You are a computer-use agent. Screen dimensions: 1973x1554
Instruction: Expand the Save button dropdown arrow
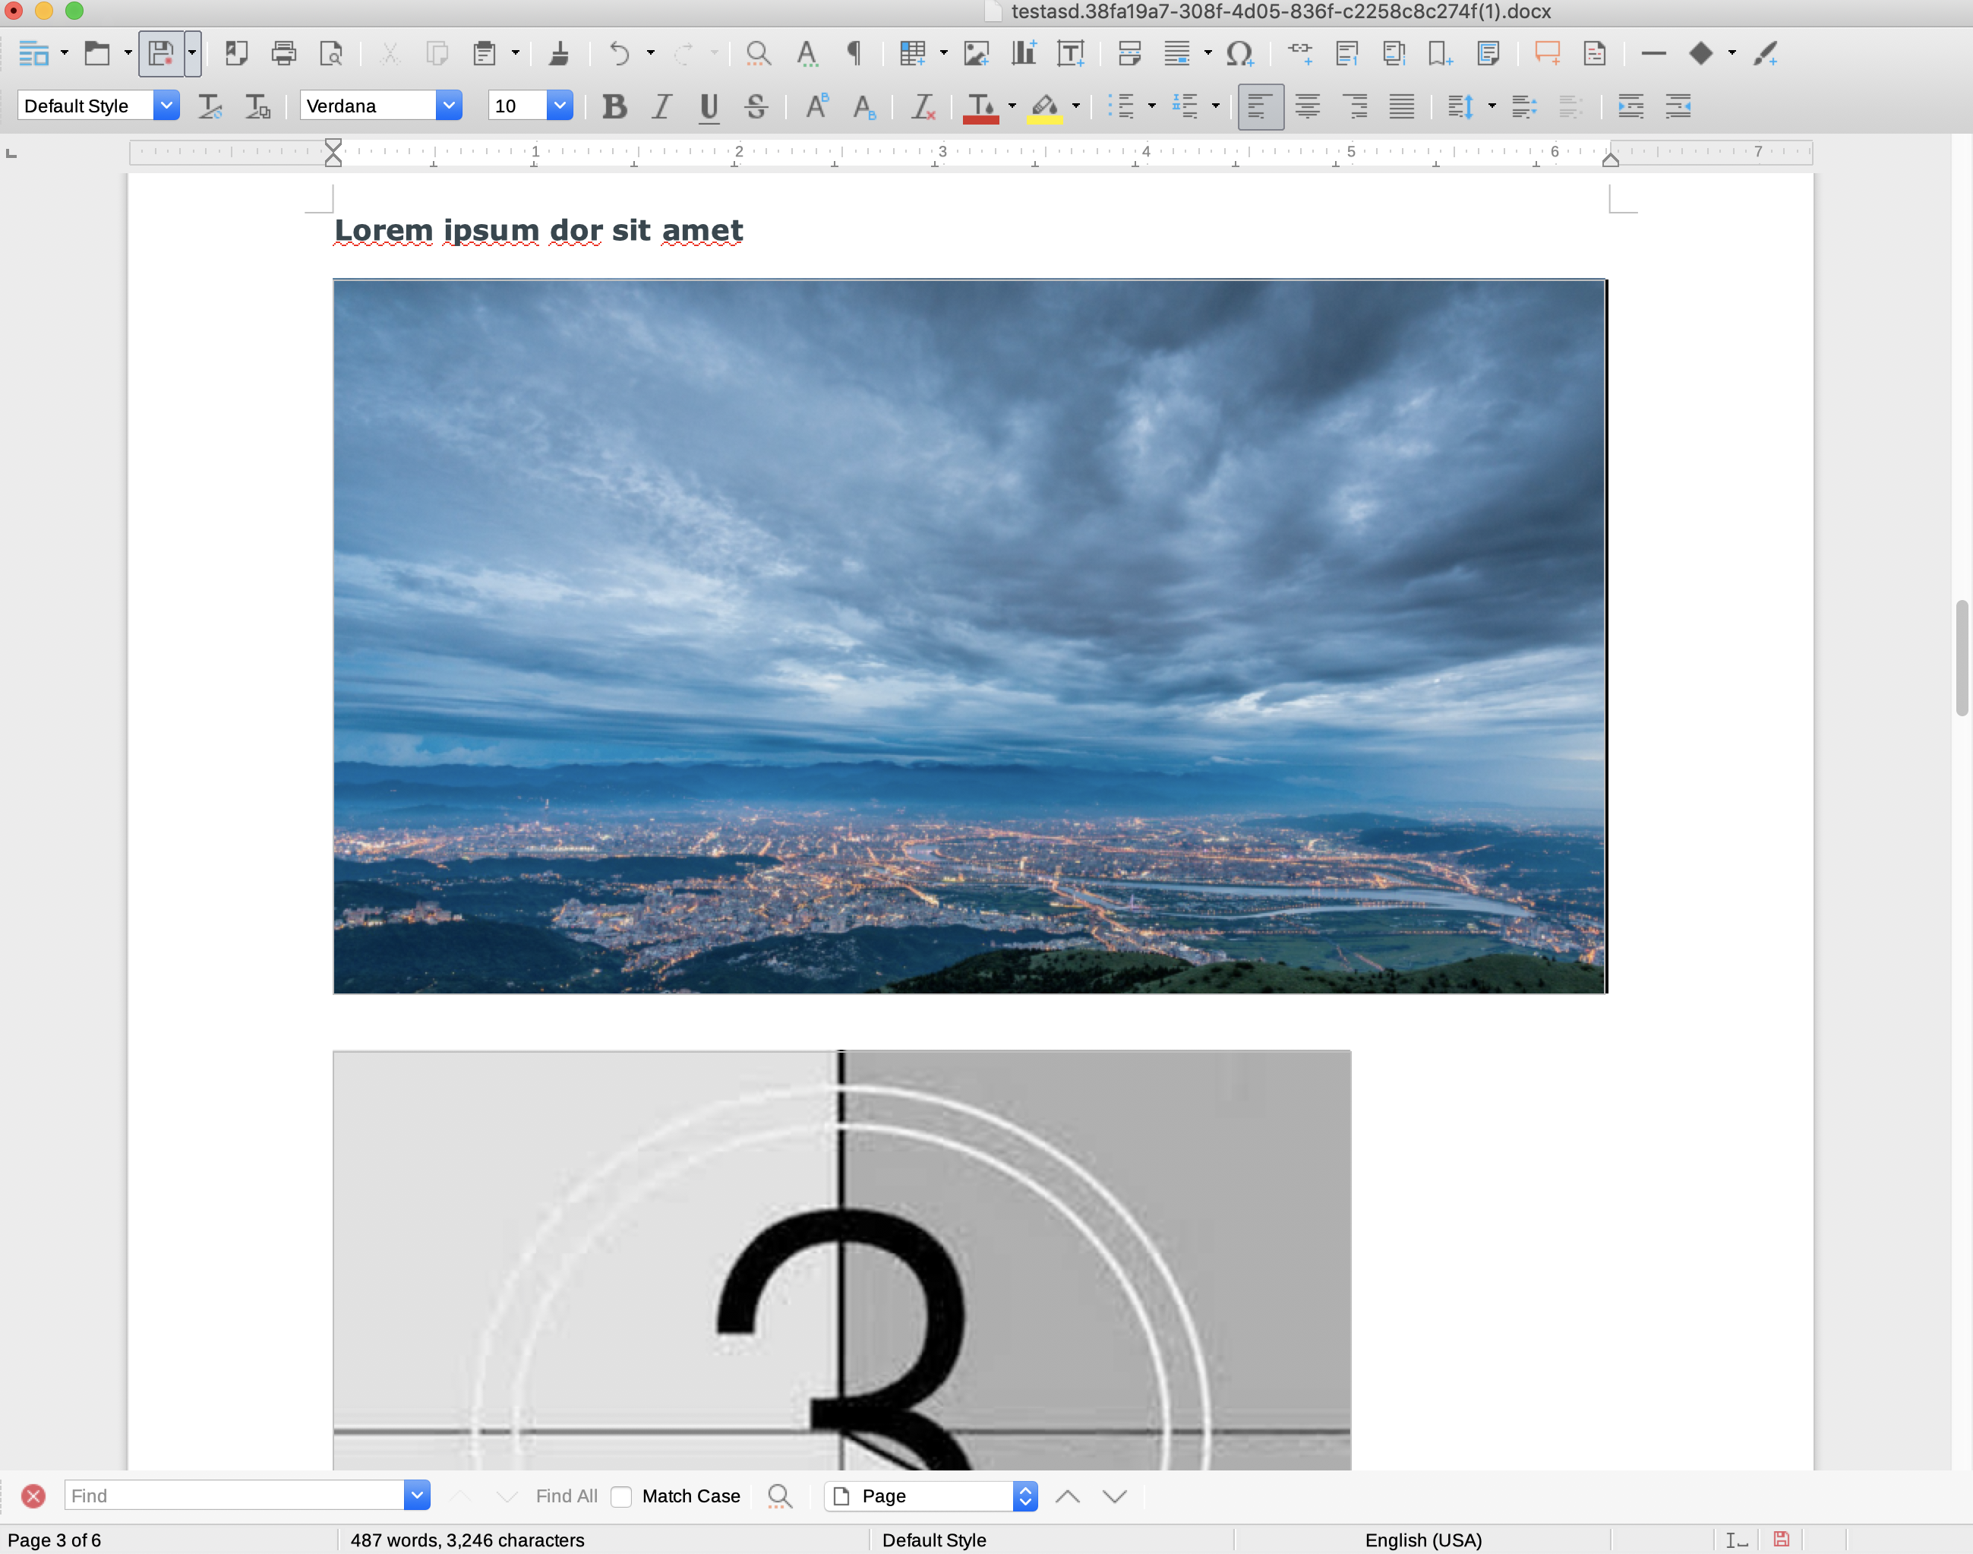[x=192, y=54]
